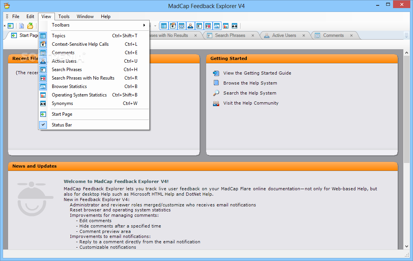The height and width of the screenshot is (261, 413).
Task: Open the tab list dropdown at right edge
Action: click(x=406, y=35)
